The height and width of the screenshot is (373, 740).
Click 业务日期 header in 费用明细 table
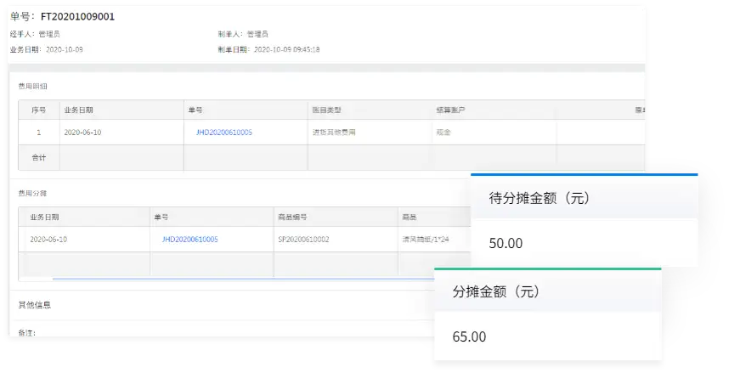[78, 110]
